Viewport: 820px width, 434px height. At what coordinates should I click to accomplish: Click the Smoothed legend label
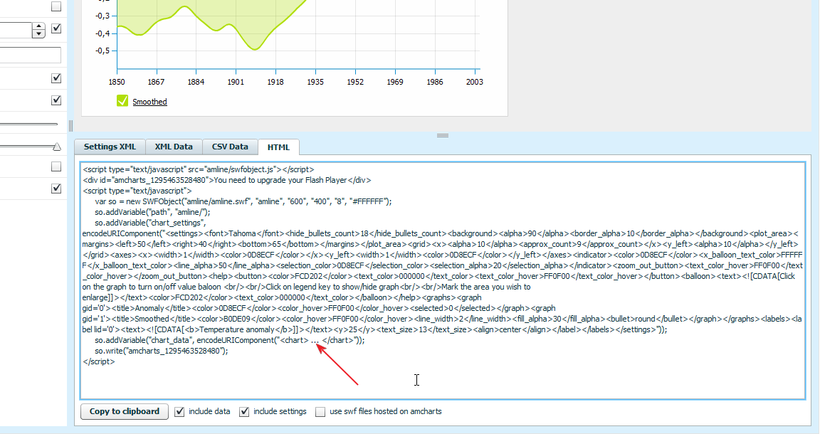[x=149, y=102]
